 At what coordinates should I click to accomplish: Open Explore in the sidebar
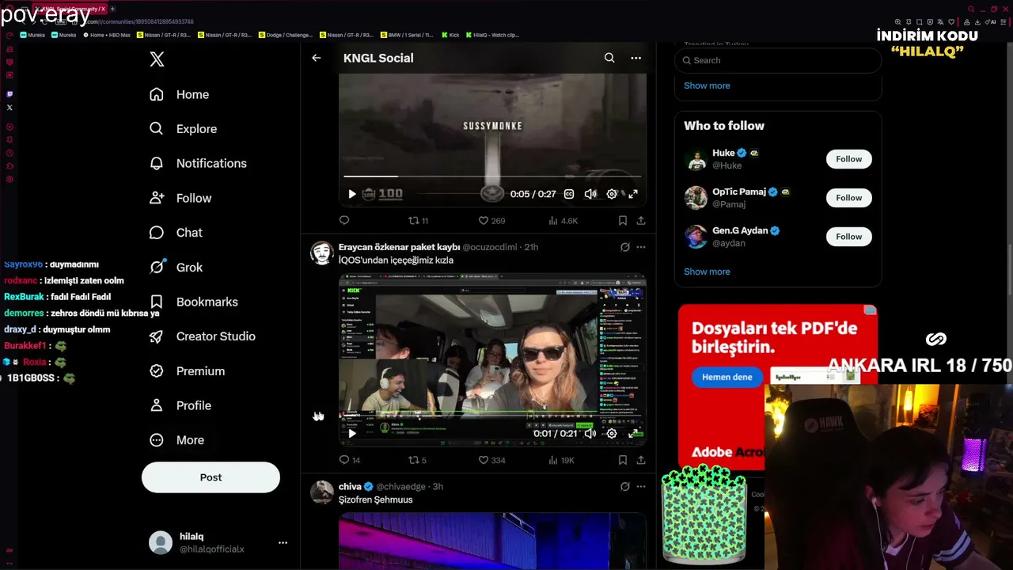(184, 129)
